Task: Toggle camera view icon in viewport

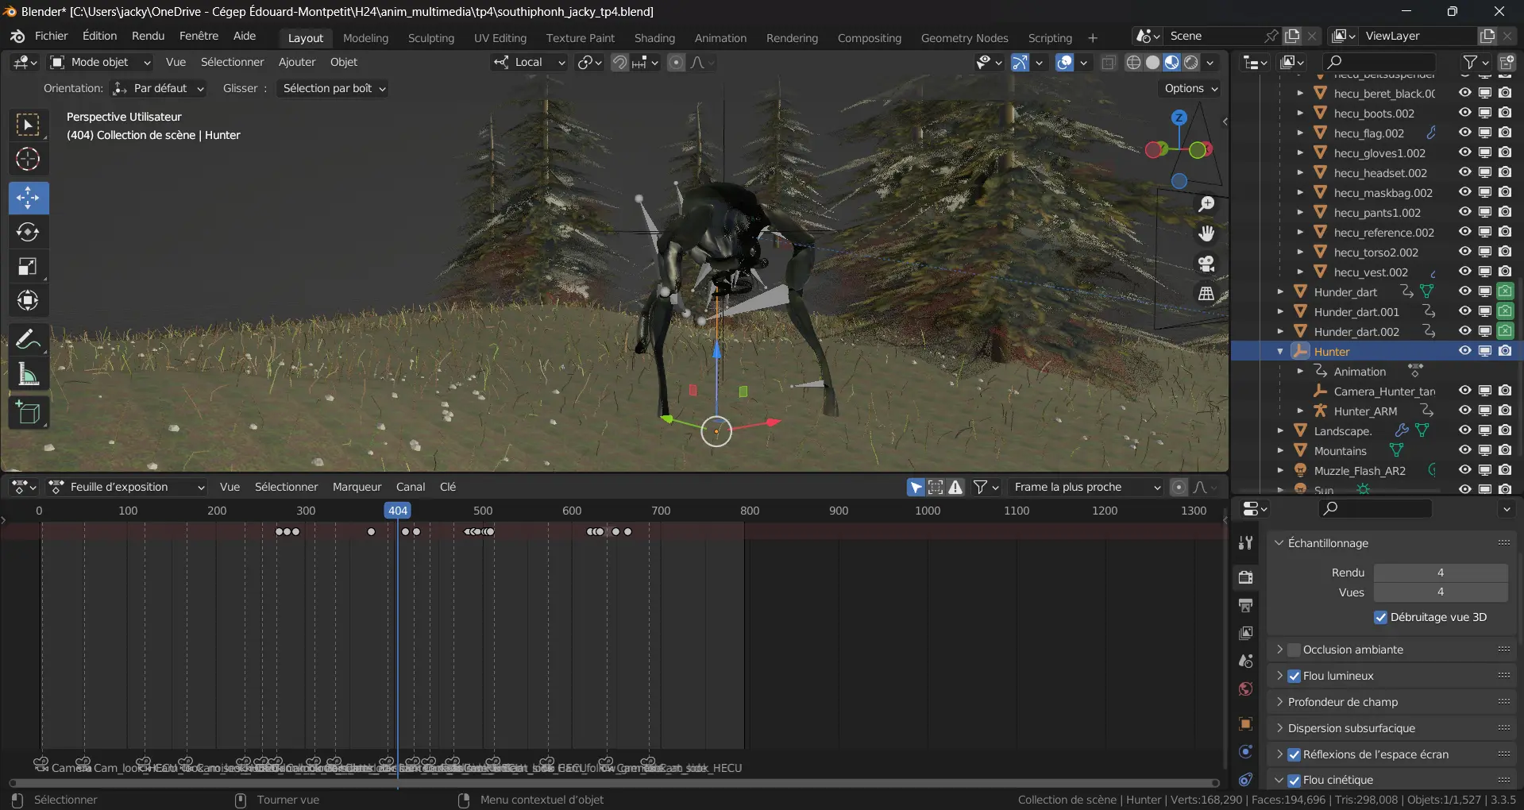Action: tap(1206, 264)
